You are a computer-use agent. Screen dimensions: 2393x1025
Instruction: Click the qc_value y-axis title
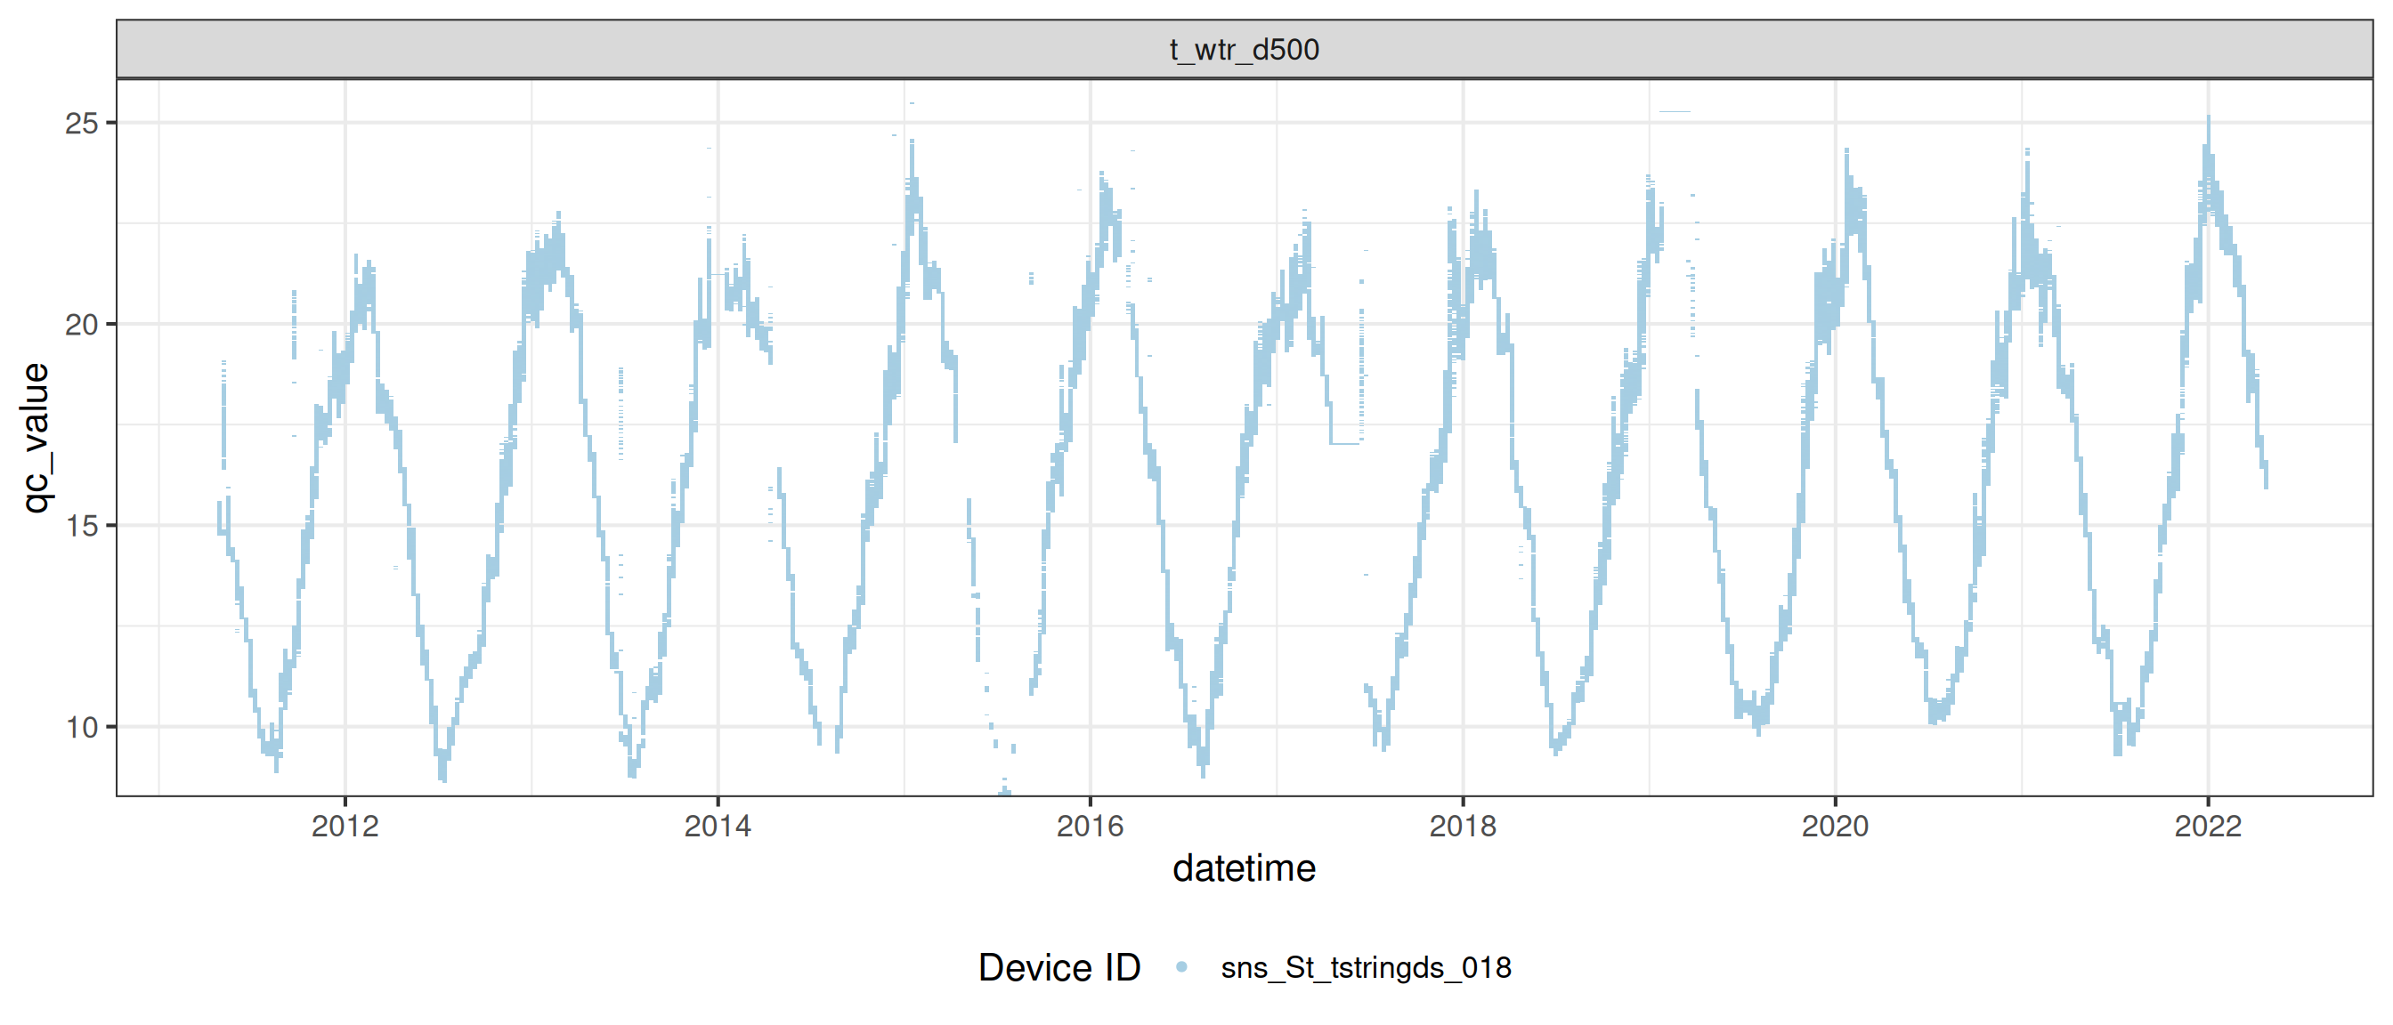pos(35,437)
